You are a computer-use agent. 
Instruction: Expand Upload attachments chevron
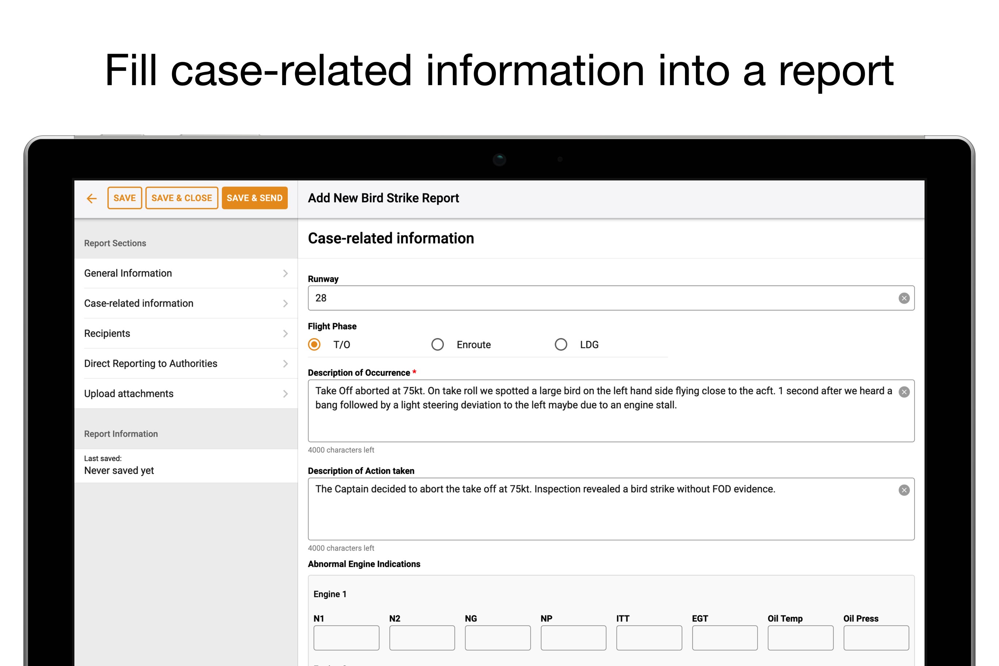click(x=286, y=394)
